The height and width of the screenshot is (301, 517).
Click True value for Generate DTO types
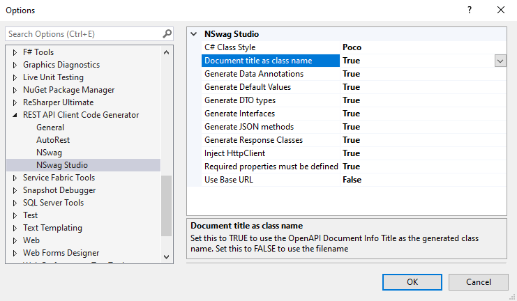(x=351, y=100)
